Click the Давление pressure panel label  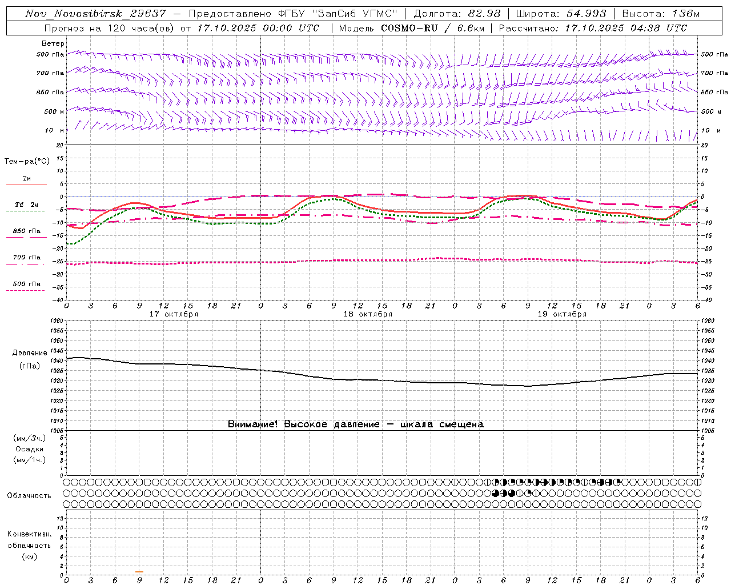point(30,353)
